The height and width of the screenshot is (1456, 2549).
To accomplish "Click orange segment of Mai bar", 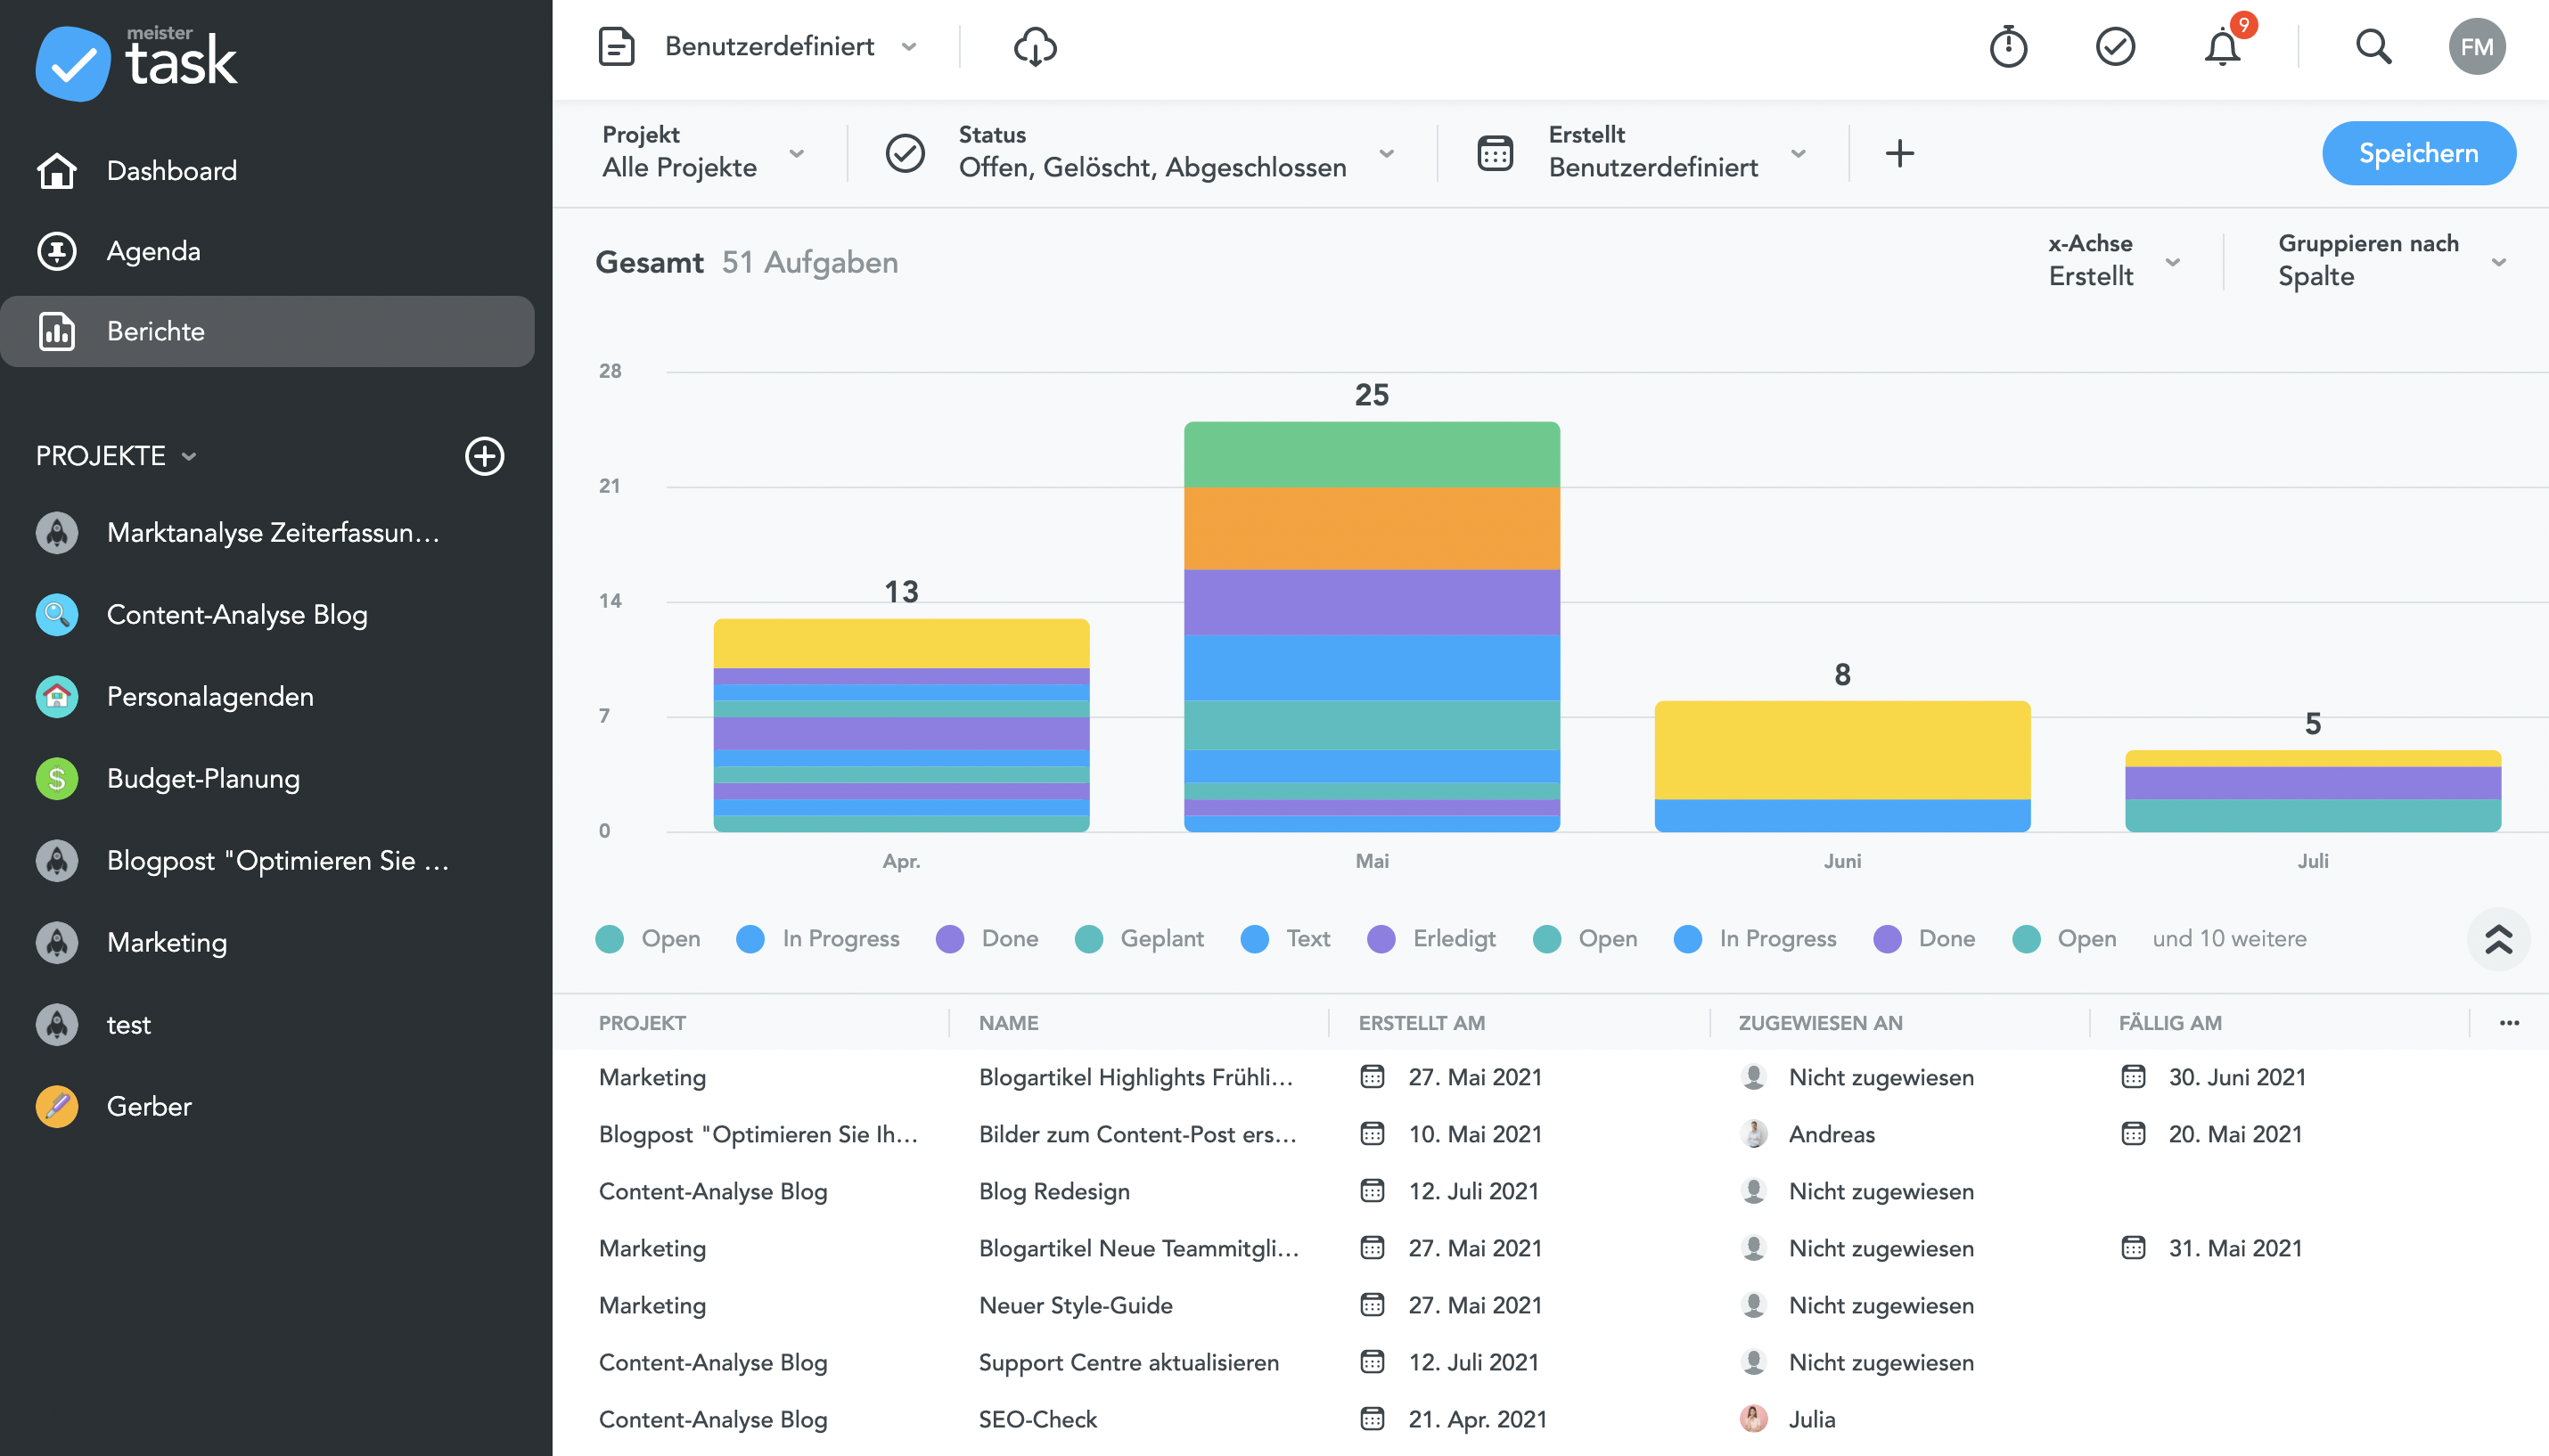I will pos(1371,528).
